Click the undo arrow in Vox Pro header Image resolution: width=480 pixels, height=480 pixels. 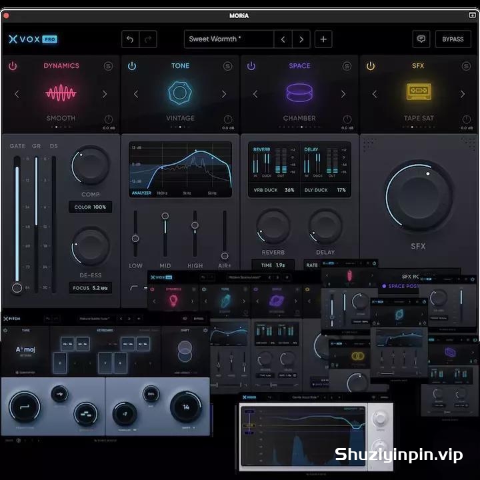pos(130,39)
